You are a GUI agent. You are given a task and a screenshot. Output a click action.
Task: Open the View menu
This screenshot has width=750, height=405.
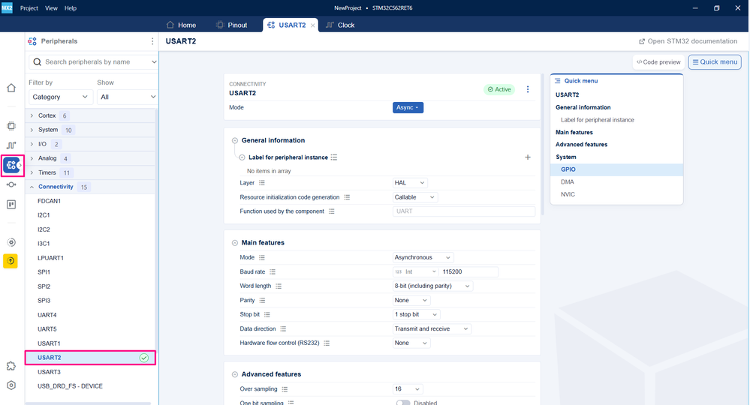51,8
